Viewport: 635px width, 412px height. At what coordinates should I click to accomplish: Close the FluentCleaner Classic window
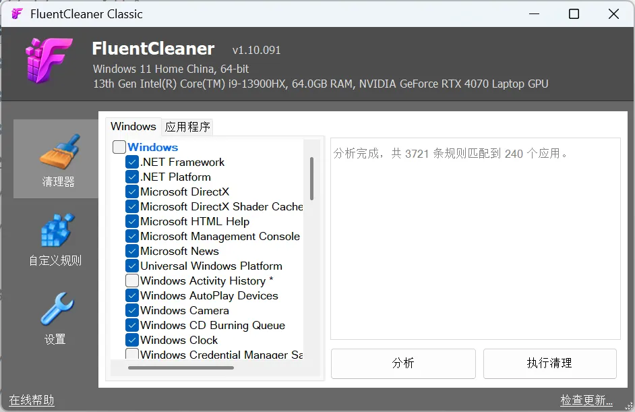click(x=613, y=13)
